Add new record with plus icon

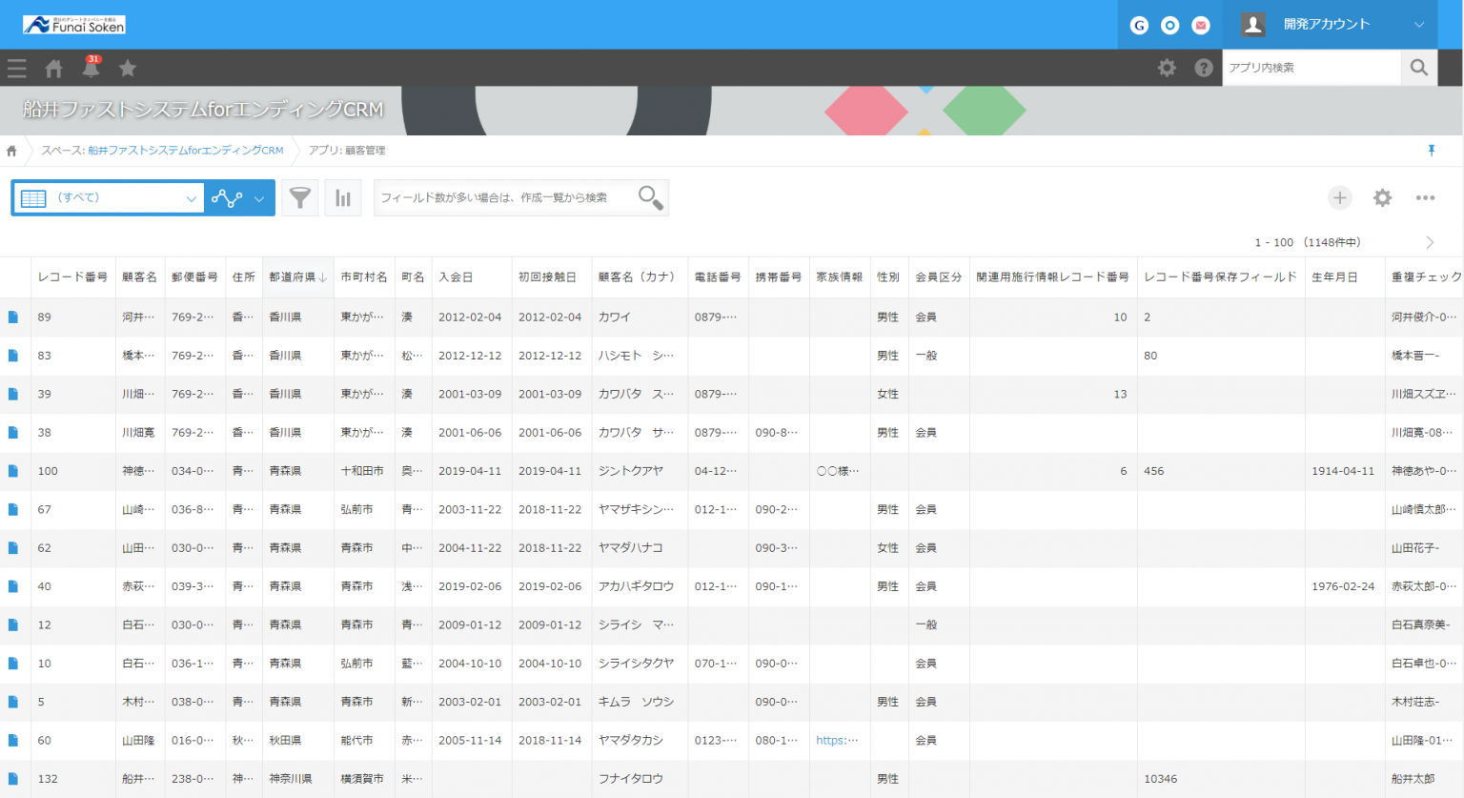1340,198
